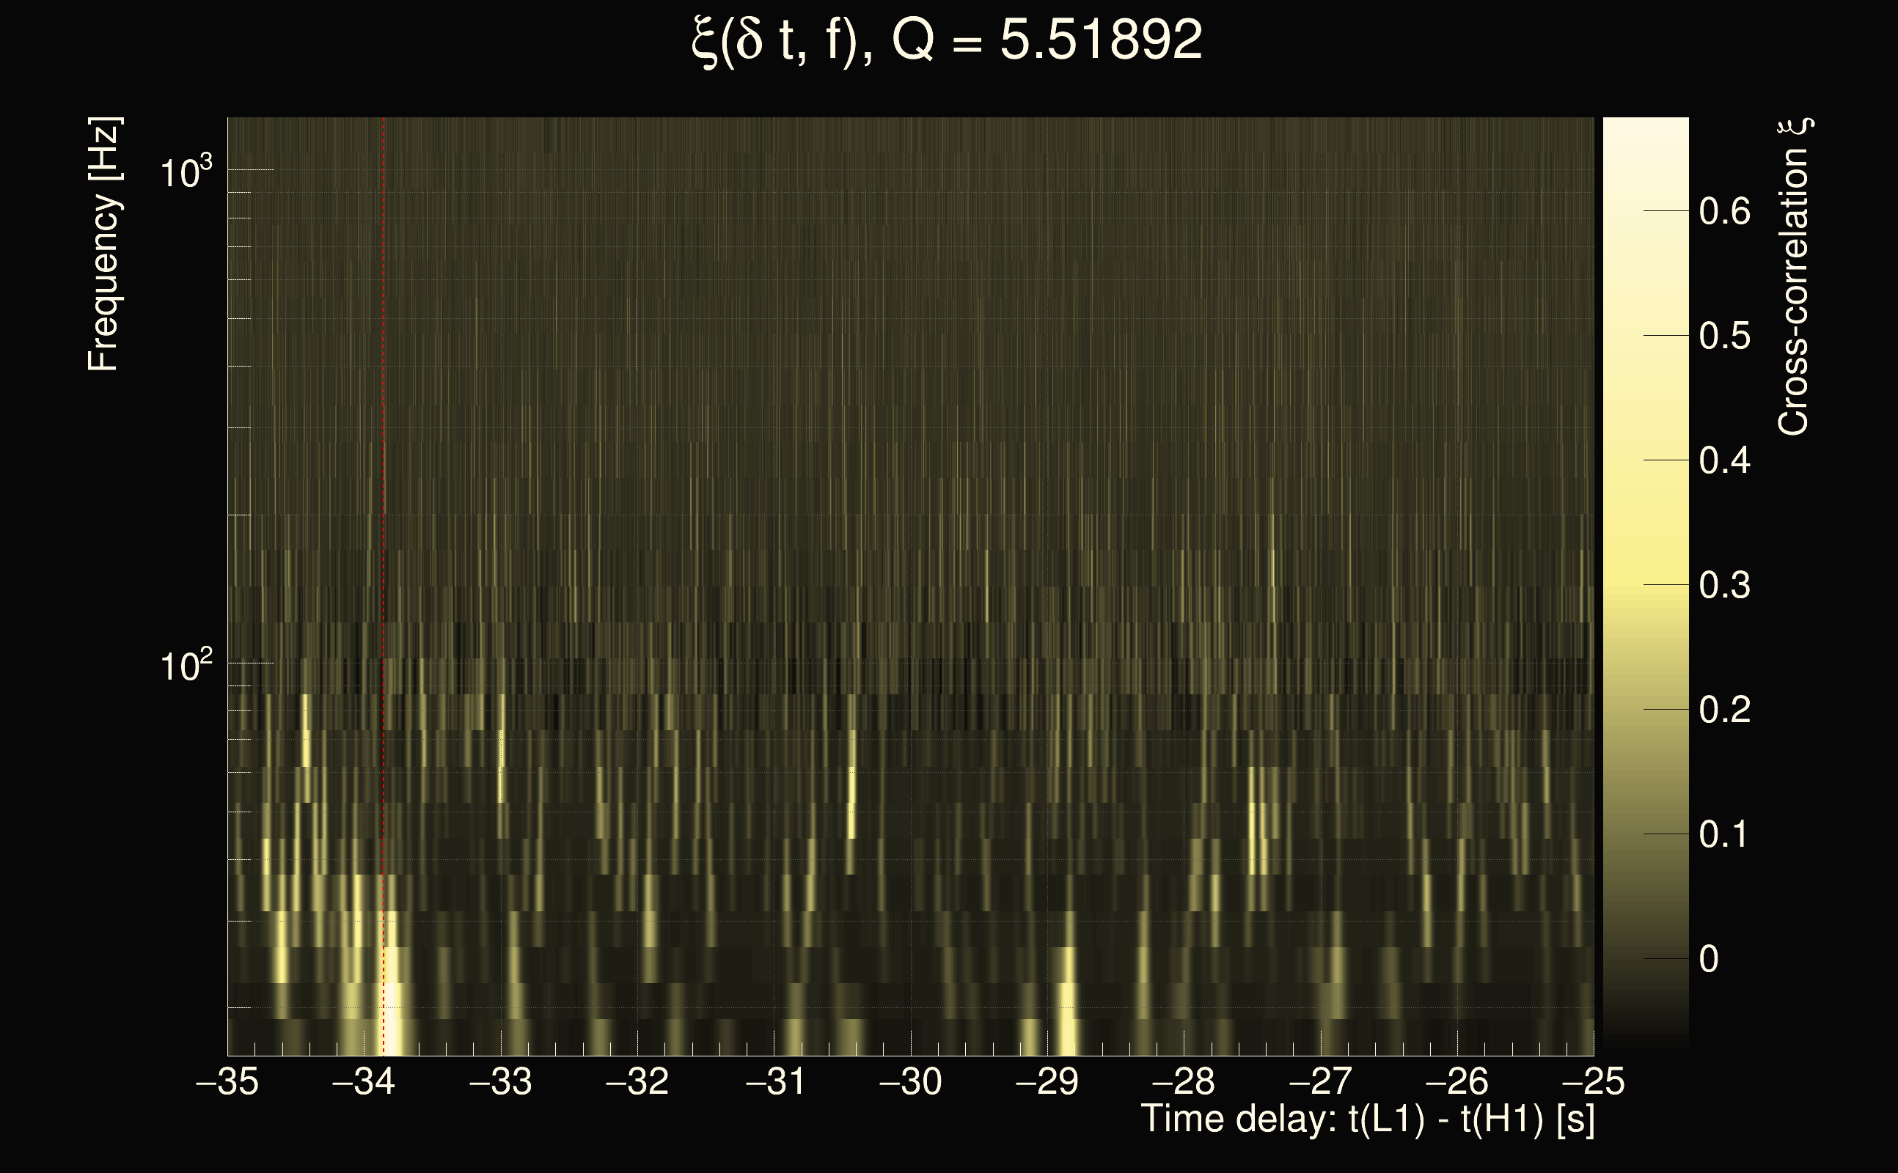Click the Frequency [Hz] y-axis label
The height and width of the screenshot is (1173, 1898).
pos(104,244)
